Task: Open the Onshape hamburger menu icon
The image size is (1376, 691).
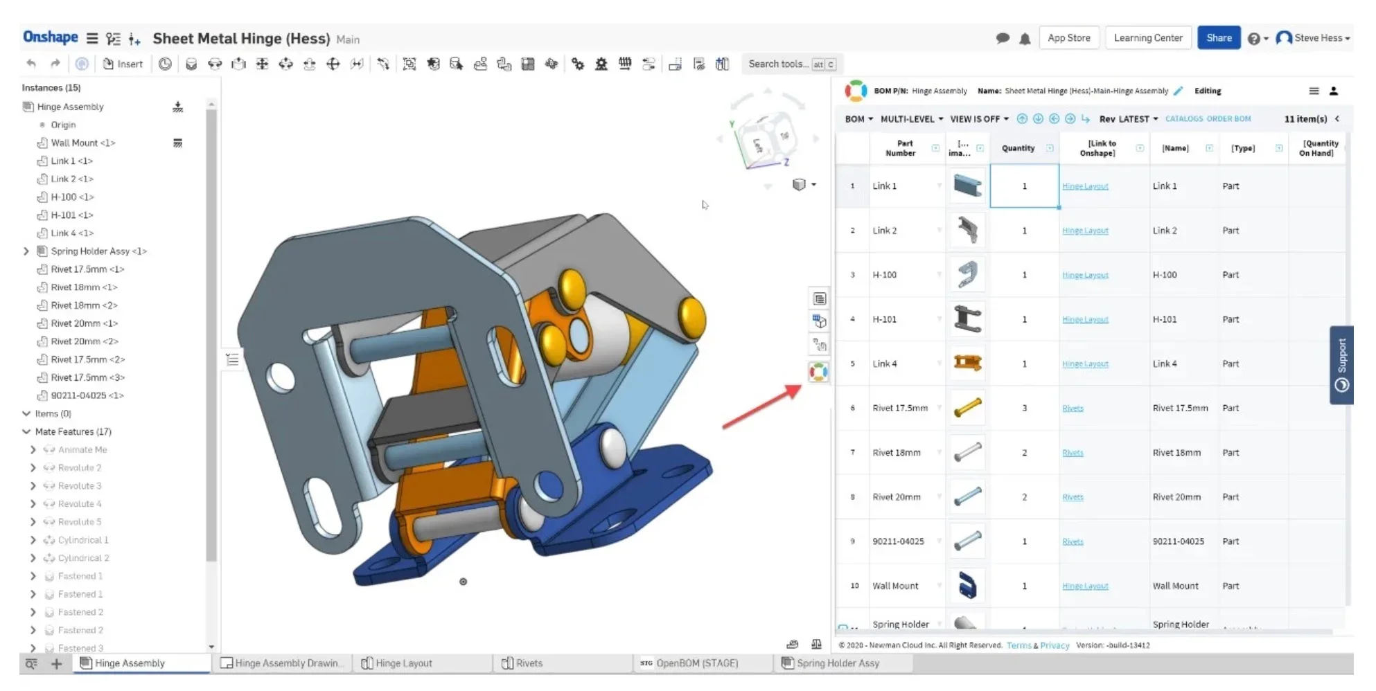Action: [x=92, y=39]
